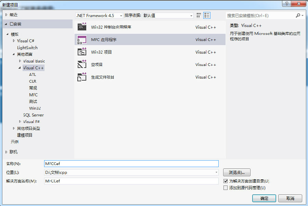
Task: Select the 生成文件项目 makefile template icon
Action: click(82, 77)
